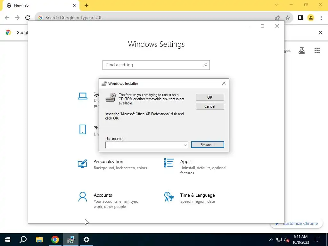Cancel the Windows Installer dialog
Image resolution: width=328 pixels, height=246 pixels.
point(210,106)
